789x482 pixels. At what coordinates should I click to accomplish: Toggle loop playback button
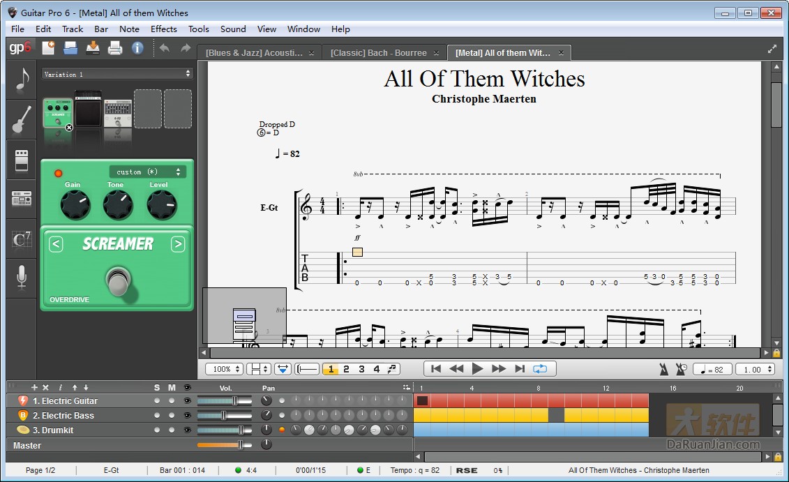pos(540,369)
